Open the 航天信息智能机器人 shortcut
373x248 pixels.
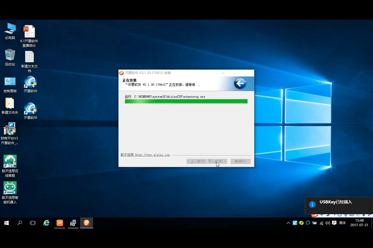[10, 193]
